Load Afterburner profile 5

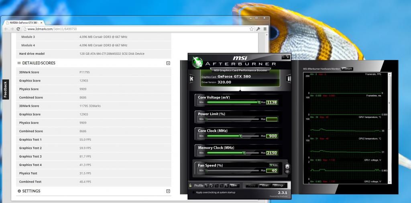point(226,185)
